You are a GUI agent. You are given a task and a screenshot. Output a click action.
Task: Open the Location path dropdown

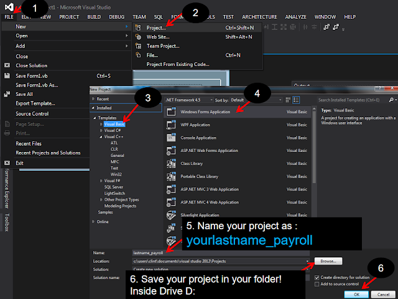tap(307, 261)
